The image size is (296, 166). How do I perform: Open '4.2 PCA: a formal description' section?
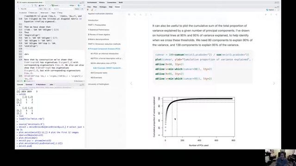pyautogui.click(x=106, y=59)
